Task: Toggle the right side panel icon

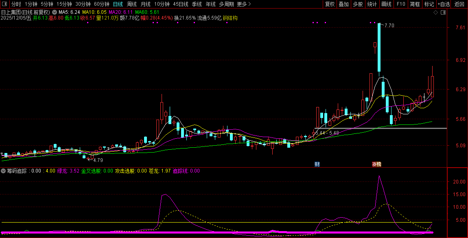Action: (x=443, y=13)
